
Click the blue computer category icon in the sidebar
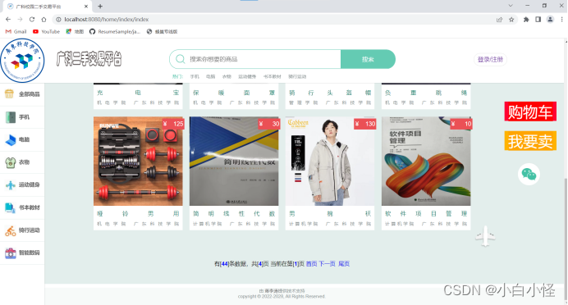click(x=11, y=139)
